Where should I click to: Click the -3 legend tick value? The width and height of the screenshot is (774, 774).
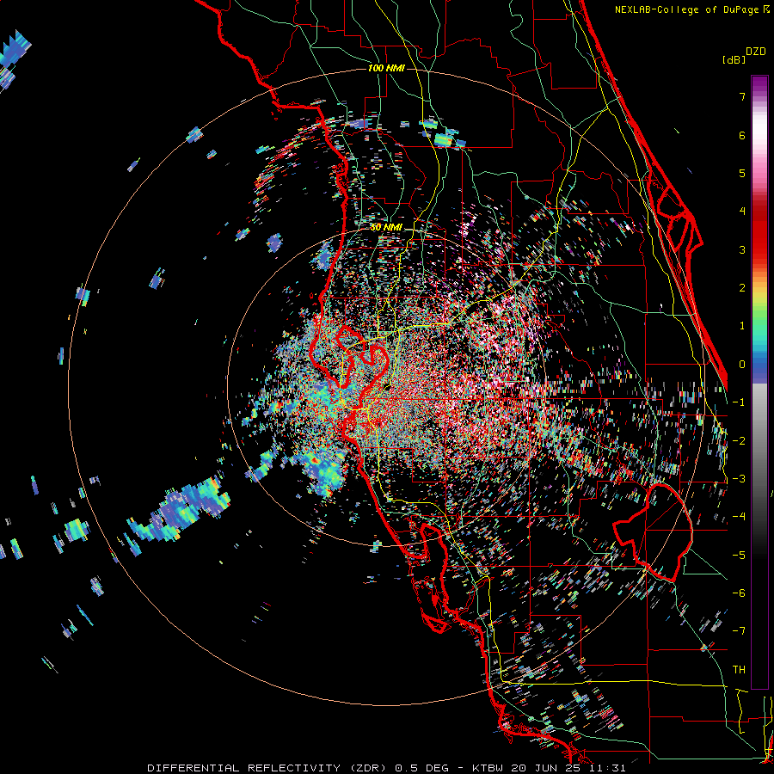click(x=739, y=478)
